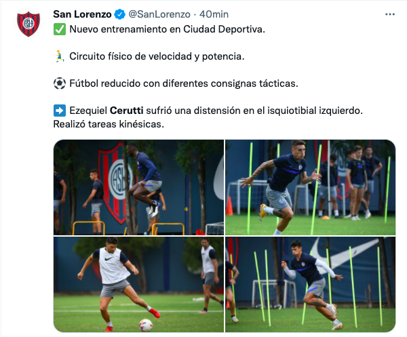Click the 40min timestamp of the tweet
The image size is (407, 337).
pos(214,14)
